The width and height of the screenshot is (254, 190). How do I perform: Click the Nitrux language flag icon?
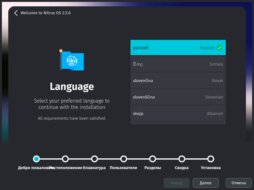click(x=72, y=60)
